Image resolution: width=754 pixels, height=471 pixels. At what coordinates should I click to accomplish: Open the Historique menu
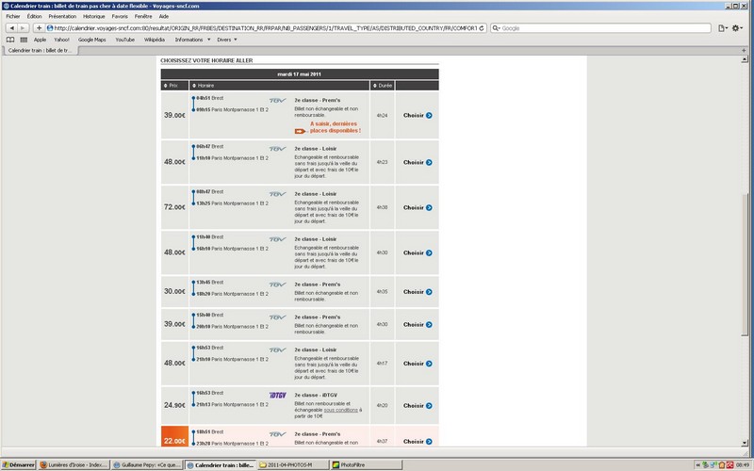coord(93,16)
